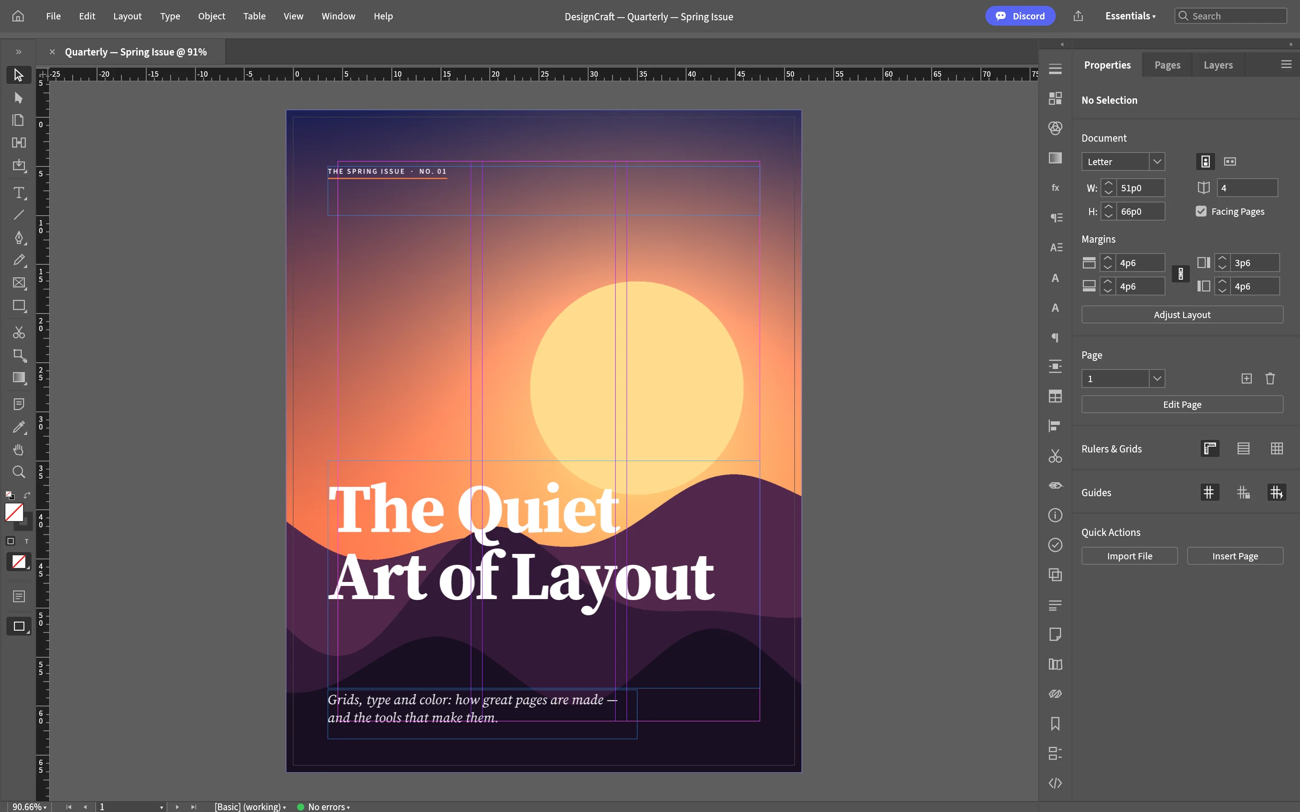Toggle Show Document Grid button
The width and height of the screenshot is (1300, 812).
tap(1277, 448)
